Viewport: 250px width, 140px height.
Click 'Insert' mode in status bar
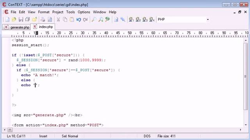(x=43, y=136)
